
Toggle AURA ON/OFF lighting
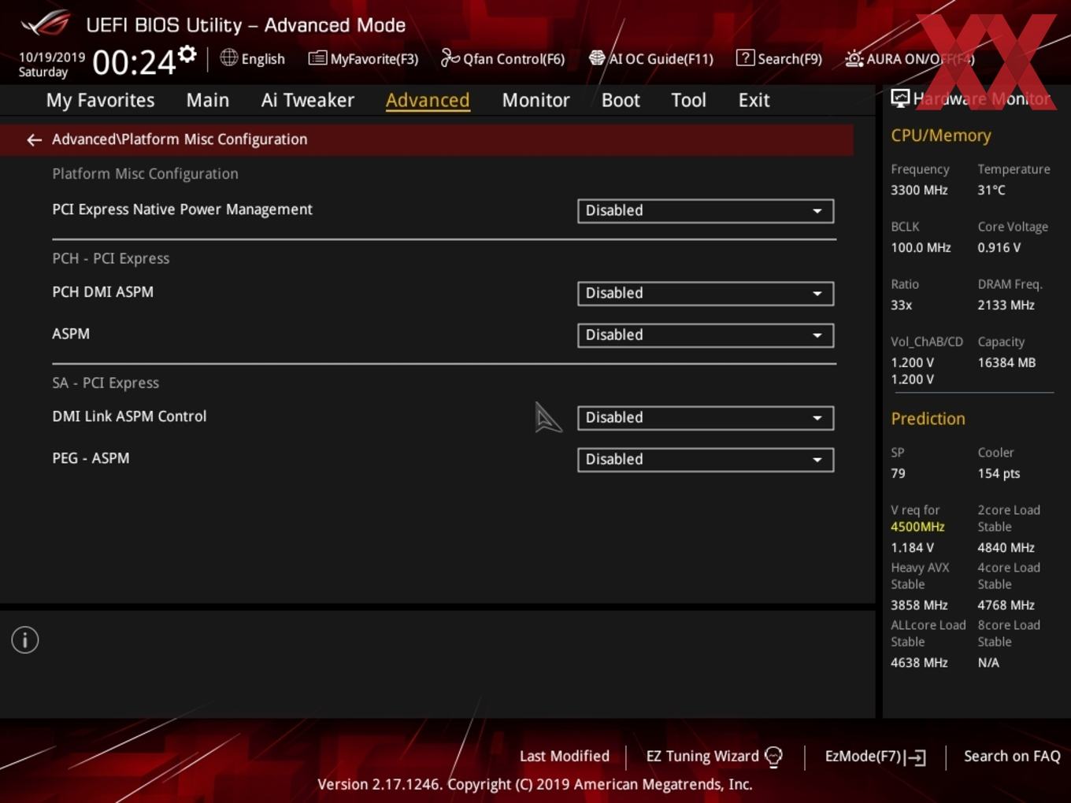tap(909, 59)
